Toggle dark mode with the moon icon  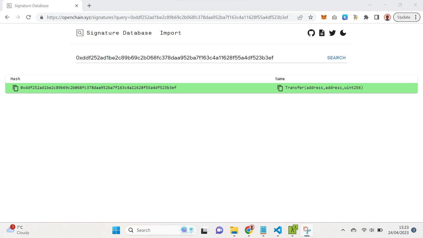pos(343,33)
